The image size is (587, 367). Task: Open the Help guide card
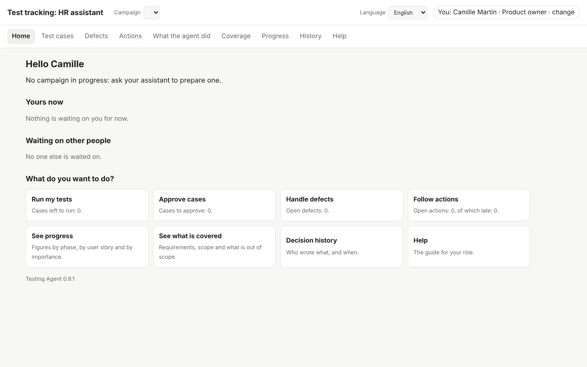[x=469, y=247]
